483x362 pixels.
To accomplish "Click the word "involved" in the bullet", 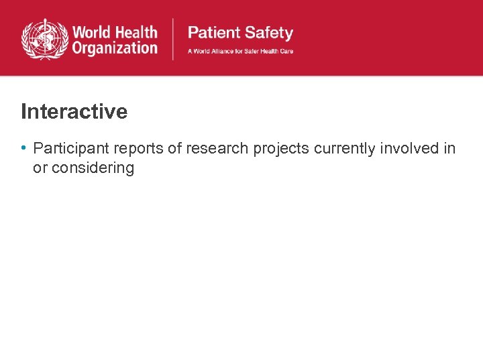I will tap(409, 148).
